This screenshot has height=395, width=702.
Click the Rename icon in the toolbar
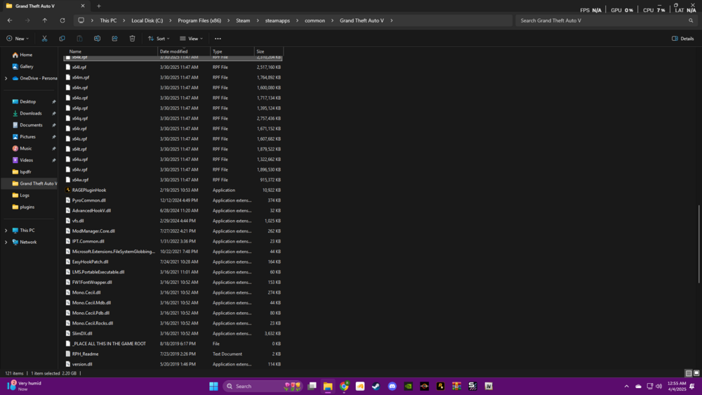click(x=97, y=39)
